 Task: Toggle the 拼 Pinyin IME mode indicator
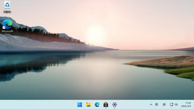pyautogui.click(x=164, y=105)
